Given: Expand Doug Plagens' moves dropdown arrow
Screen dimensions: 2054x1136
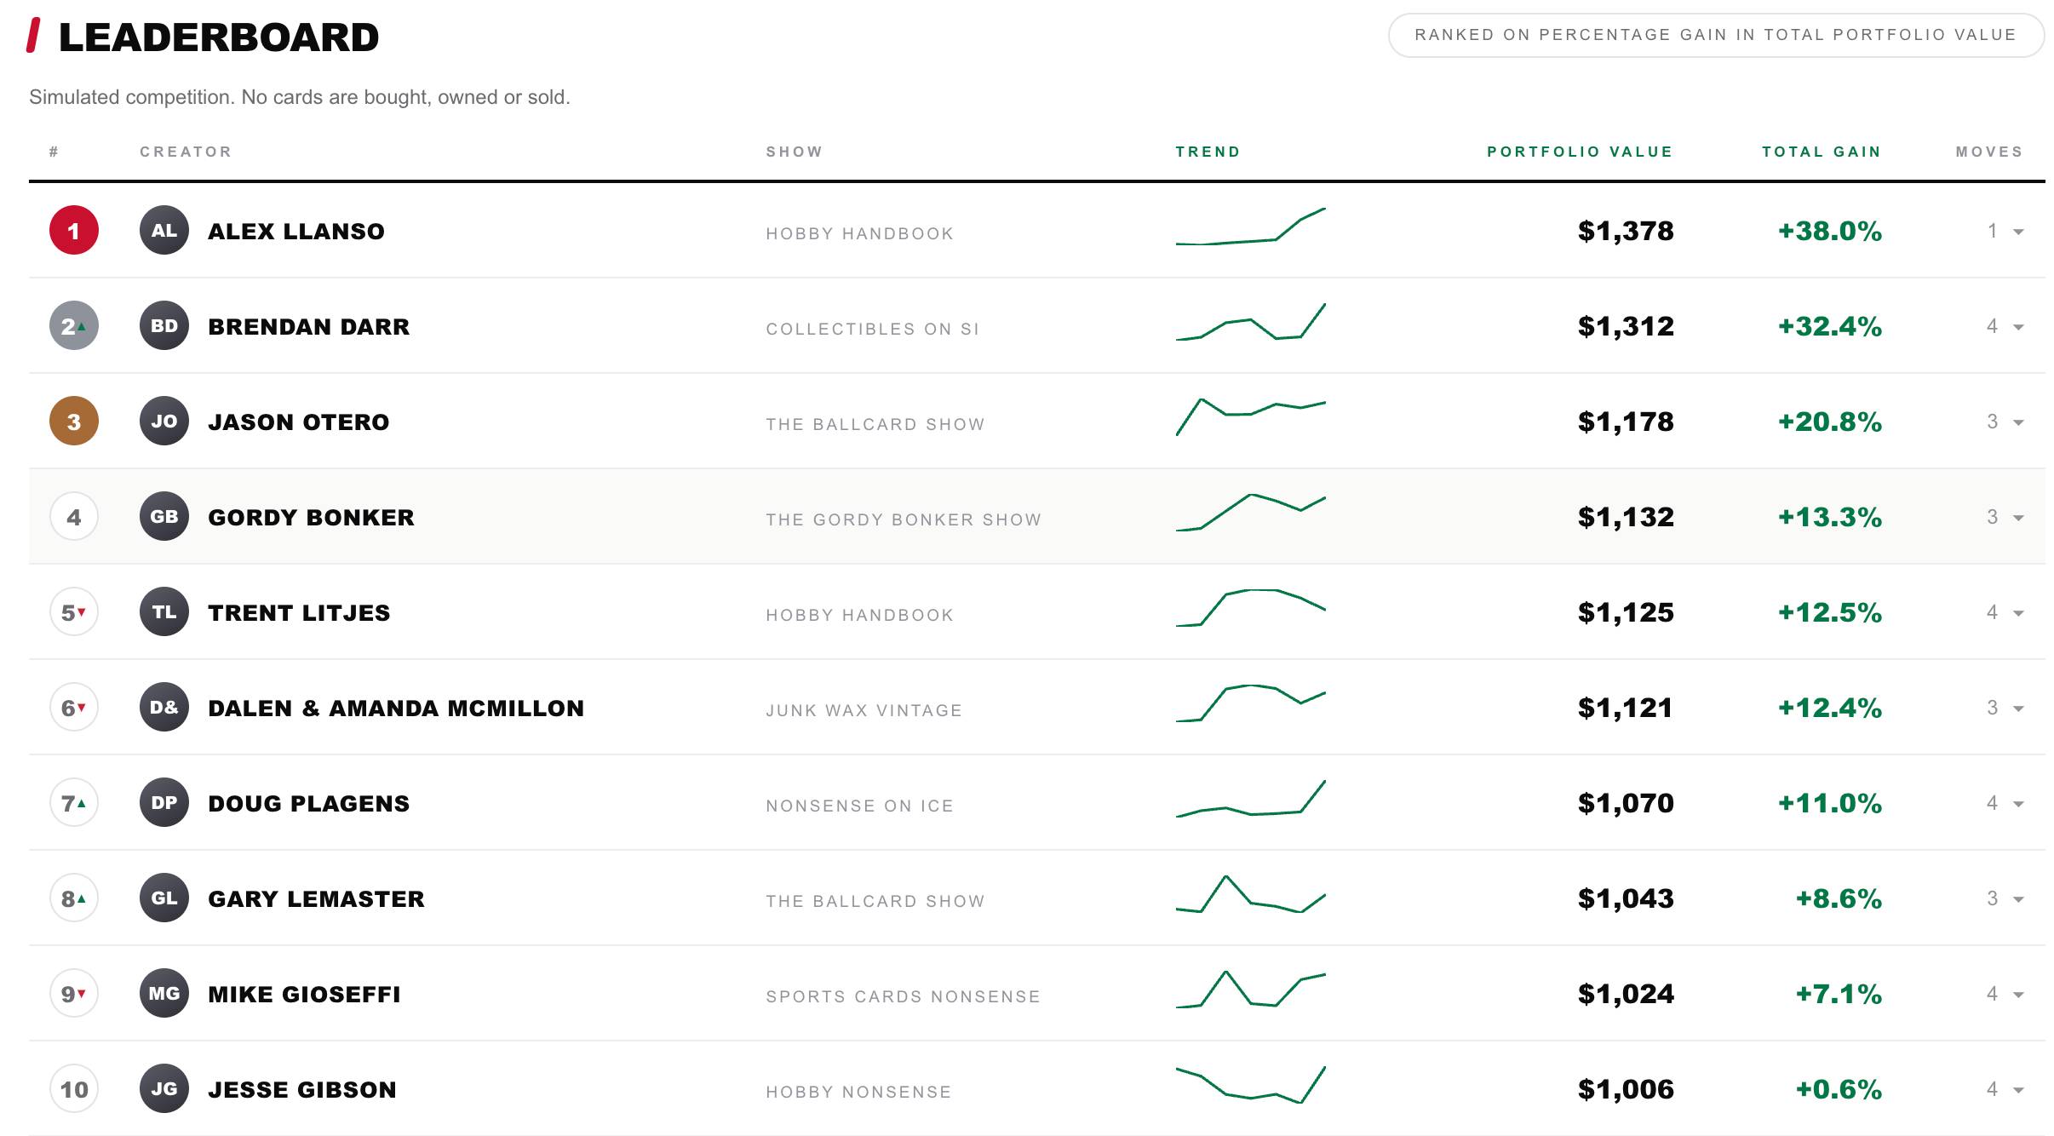Looking at the screenshot, I should (2018, 804).
